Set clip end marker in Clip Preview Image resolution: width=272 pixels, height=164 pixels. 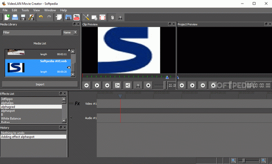[128, 85]
